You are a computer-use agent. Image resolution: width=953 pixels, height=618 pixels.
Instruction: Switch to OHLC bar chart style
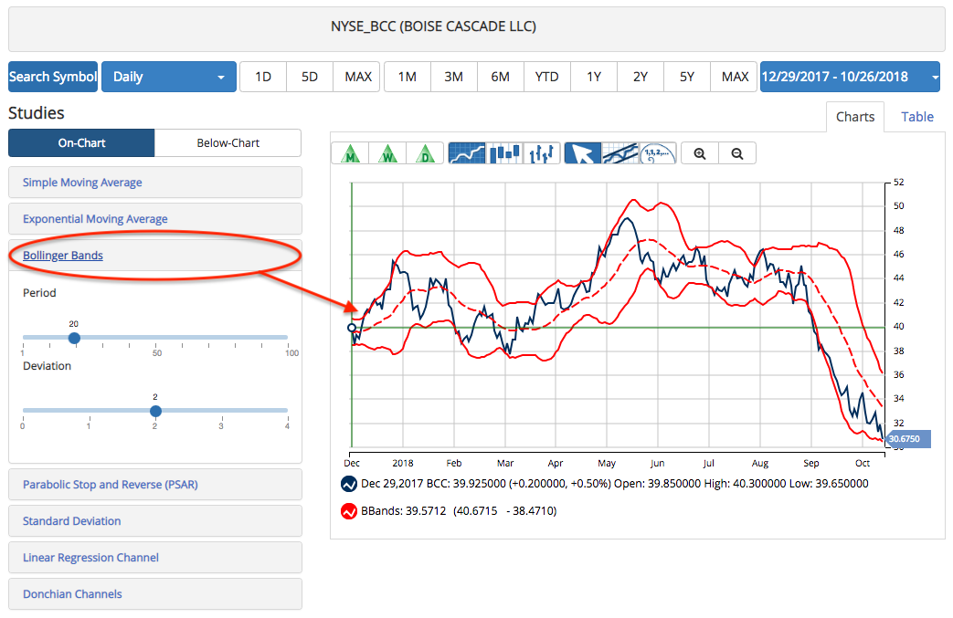(542, 153)
